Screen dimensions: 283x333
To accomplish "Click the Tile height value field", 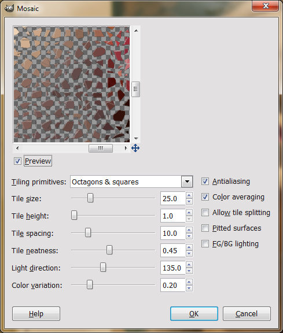I will coord(173,216).
